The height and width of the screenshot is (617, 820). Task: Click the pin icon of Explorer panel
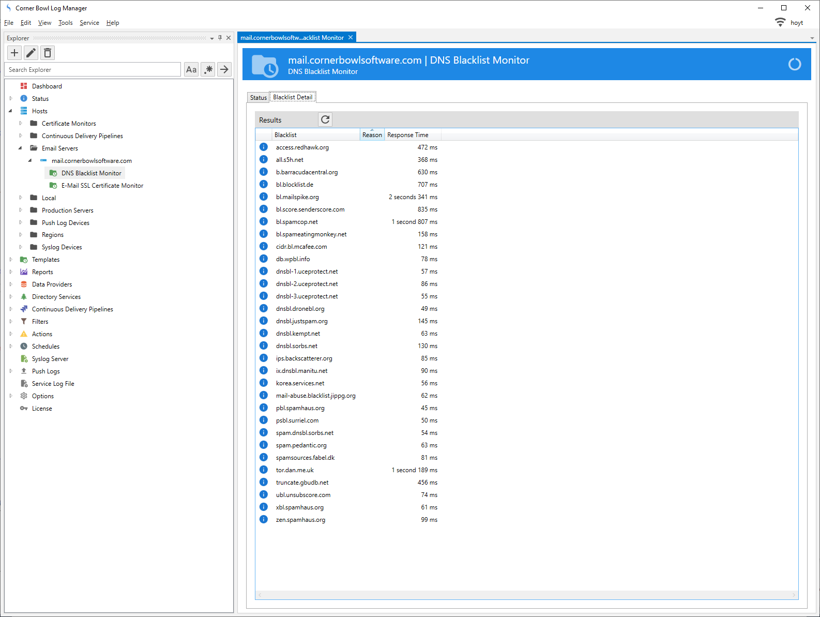pyautogui.click(x=220, y=38)
